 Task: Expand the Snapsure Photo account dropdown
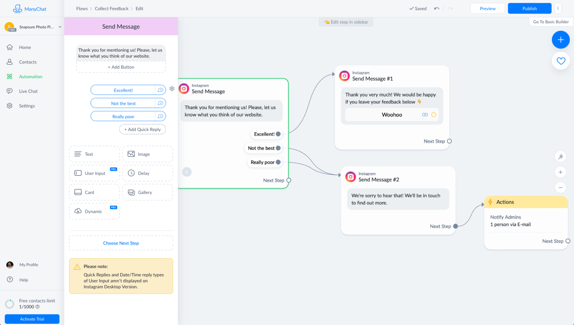point(60,27)
